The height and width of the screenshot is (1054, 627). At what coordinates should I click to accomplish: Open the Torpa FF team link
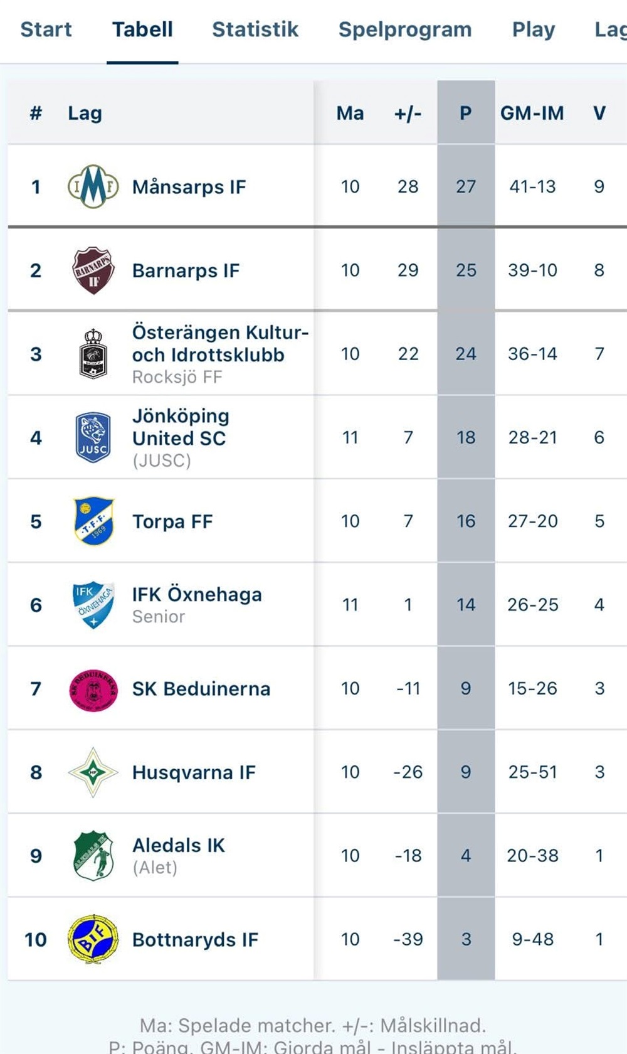172,522
